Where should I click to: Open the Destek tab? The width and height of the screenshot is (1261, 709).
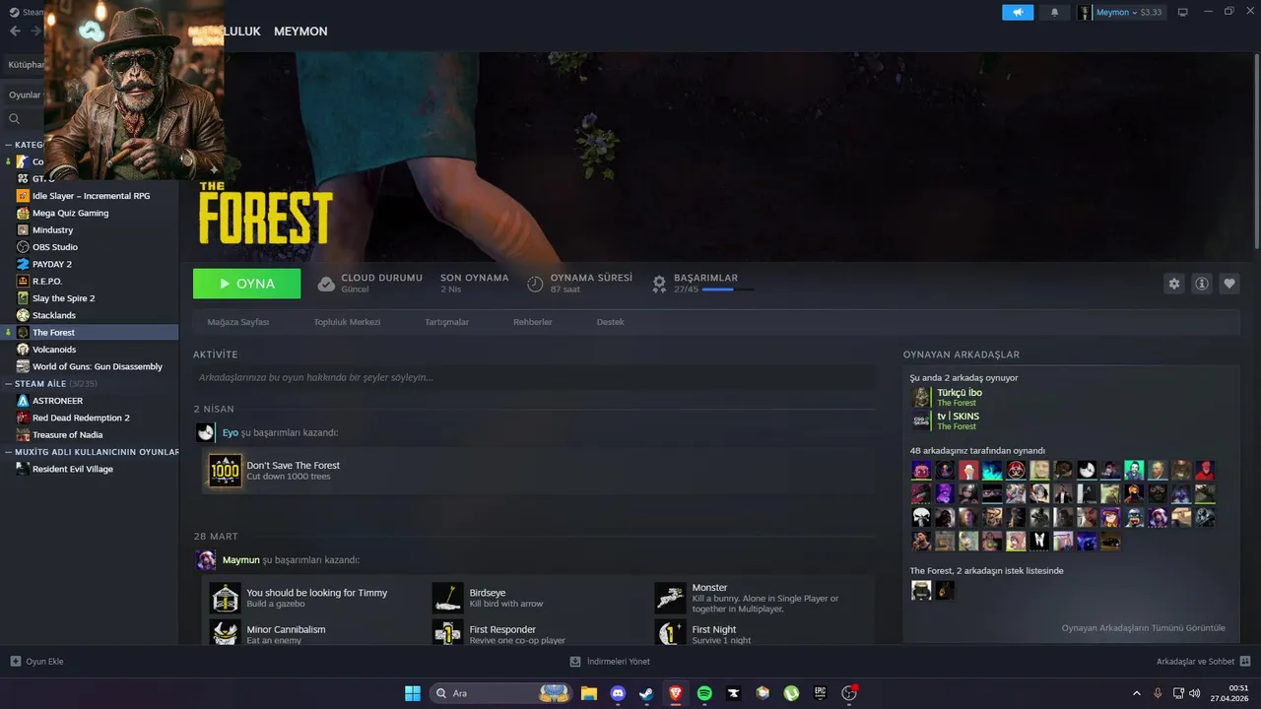[610, 322]
